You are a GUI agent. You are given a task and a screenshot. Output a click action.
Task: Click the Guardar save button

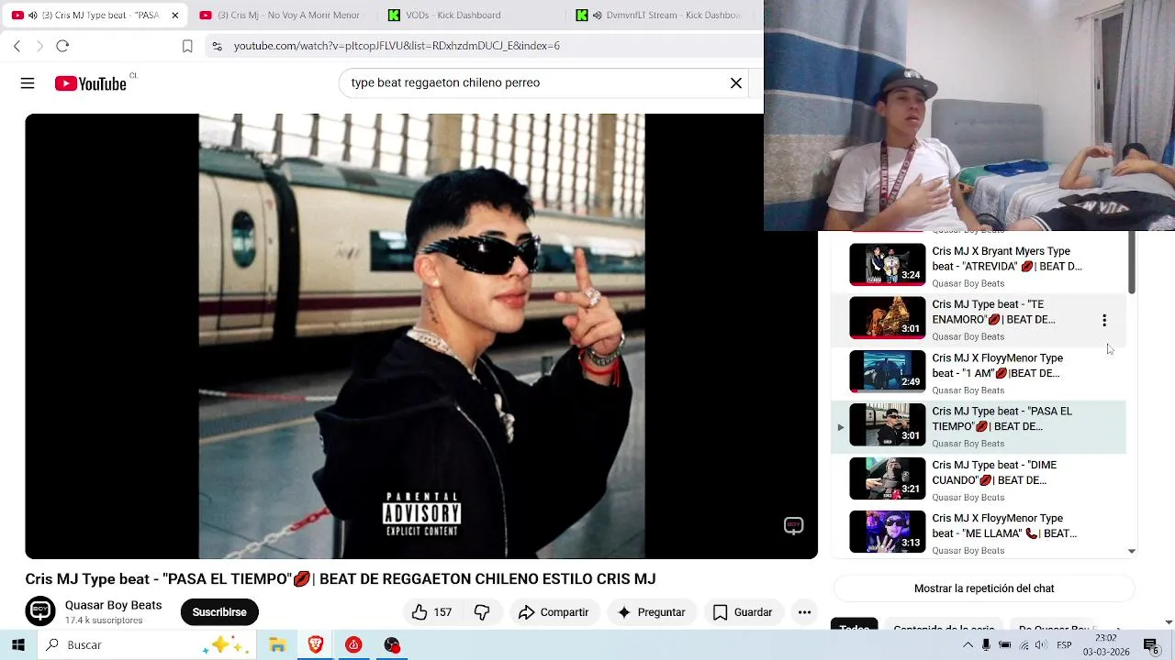[743, 612]
